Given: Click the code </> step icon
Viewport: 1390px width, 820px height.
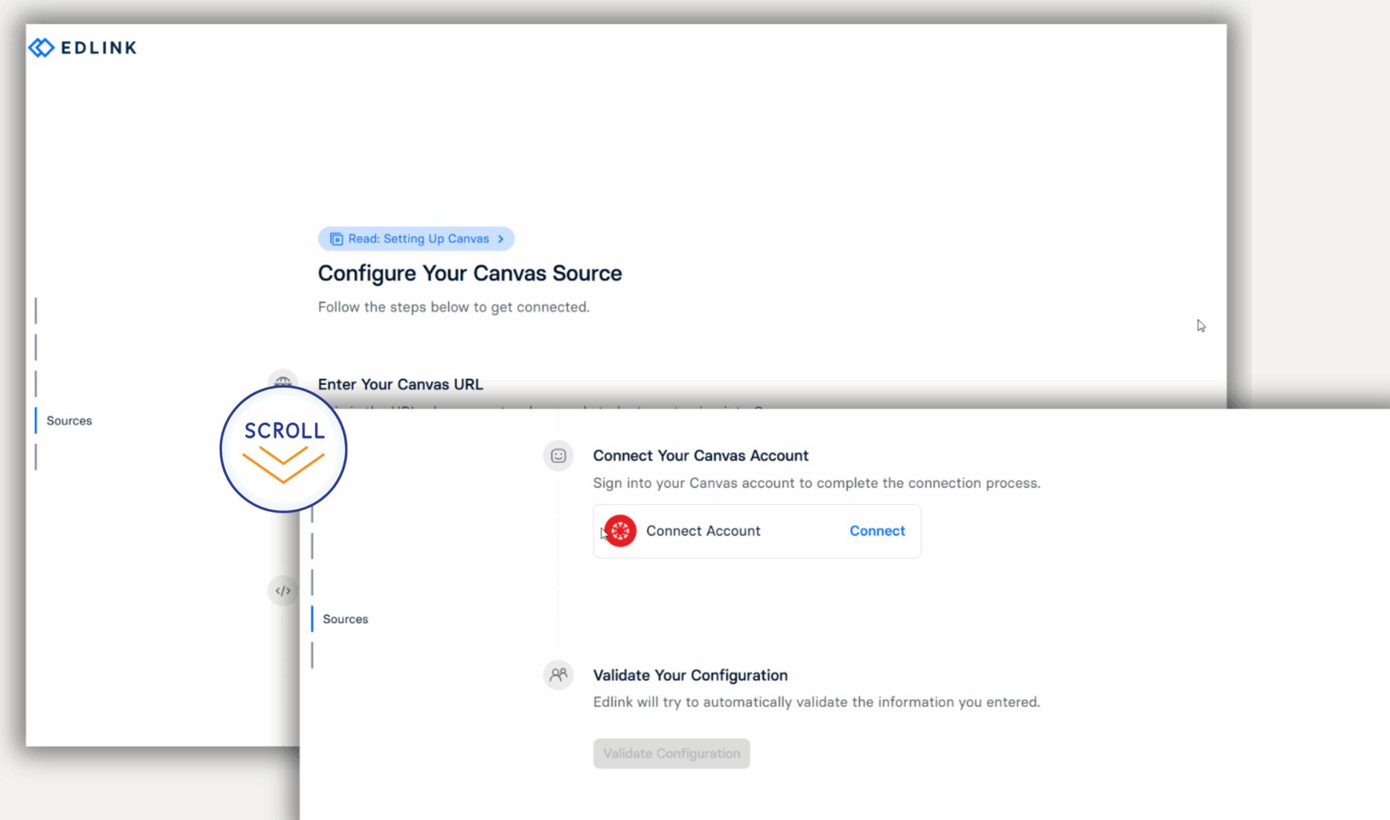Looking at the screenshot, I should pos(282,590).
